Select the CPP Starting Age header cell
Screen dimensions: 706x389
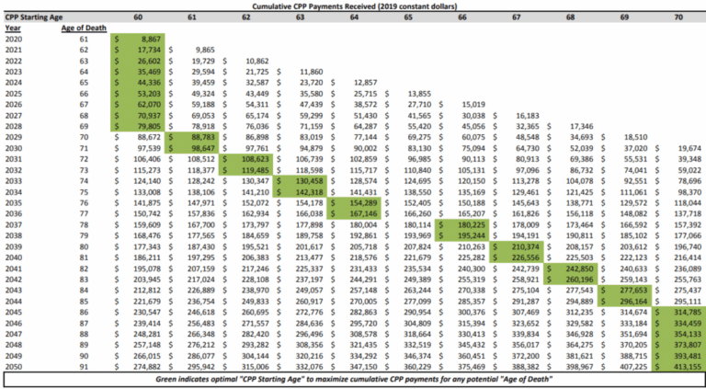pyautogui.click(x=33, y=17)
